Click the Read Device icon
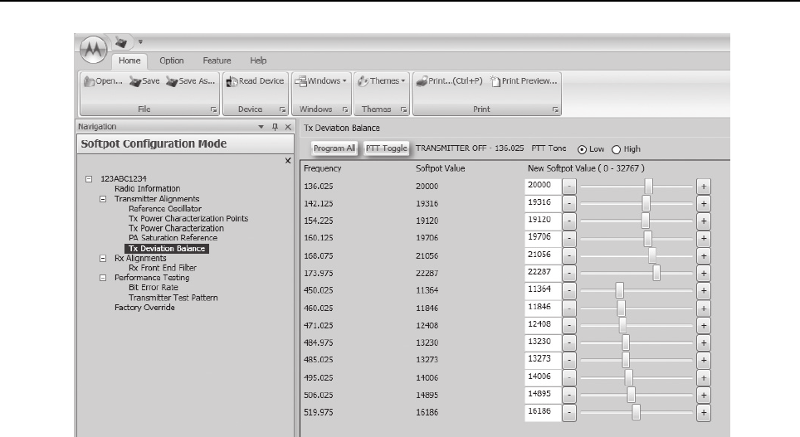This screenshot has width=800, height=437. click(233, 81)
